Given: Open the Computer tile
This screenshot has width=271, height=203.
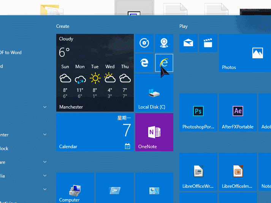Looking at the screenshot, I should pyautogui.click(x=75, y=188).
